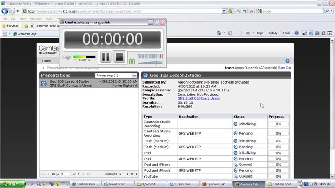Refresh the page with green arrows icon

[x=245, y=11]
